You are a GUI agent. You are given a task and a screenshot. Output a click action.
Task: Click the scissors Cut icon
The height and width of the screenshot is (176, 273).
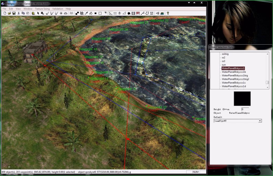[19, 13]
